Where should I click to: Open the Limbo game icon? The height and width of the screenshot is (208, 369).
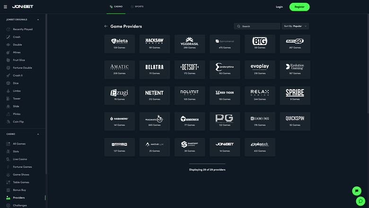8,91
